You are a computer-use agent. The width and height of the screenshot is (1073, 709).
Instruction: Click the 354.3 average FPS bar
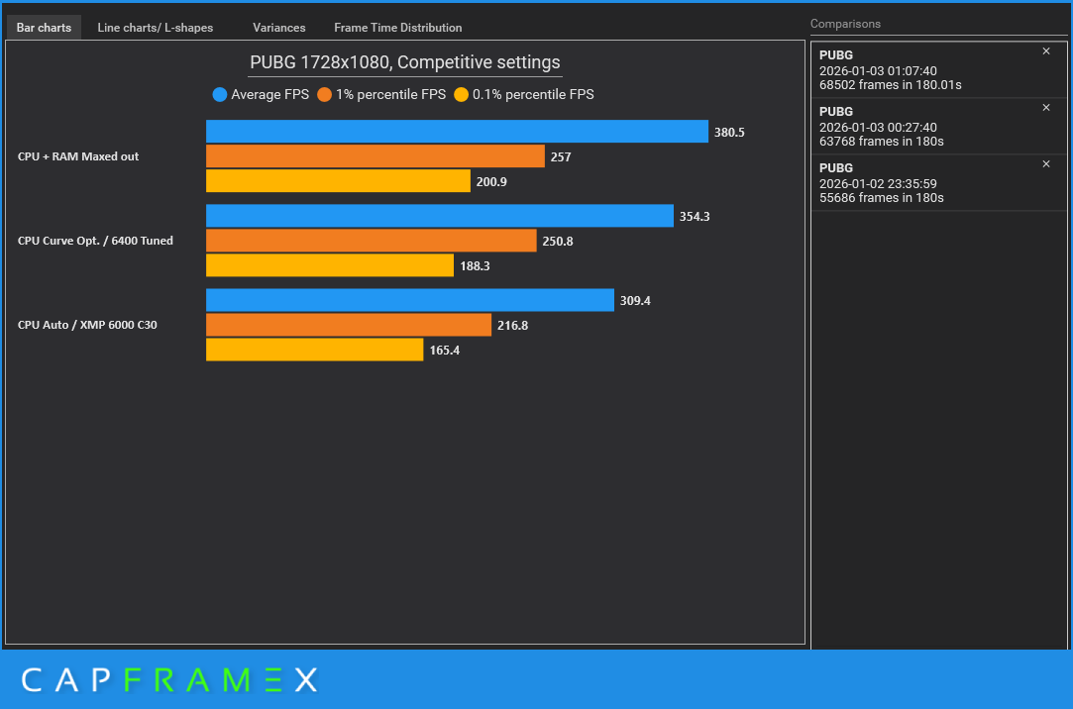click(x=439, y=215)
